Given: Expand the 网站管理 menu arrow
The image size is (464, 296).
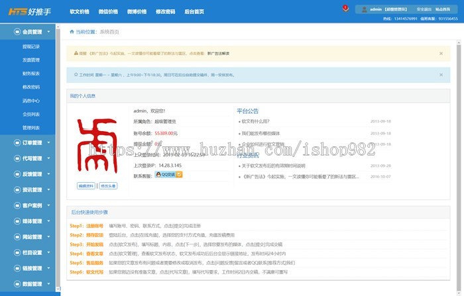Looking at the screenshot, I should (48, 236).
